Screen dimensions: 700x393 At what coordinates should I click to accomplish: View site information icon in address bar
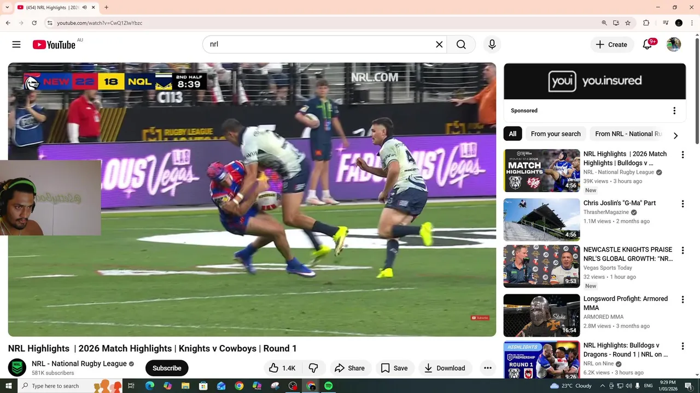(50, 23)
